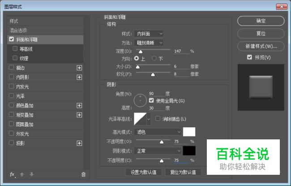Click the 角度 value field 90

point(156,94)
